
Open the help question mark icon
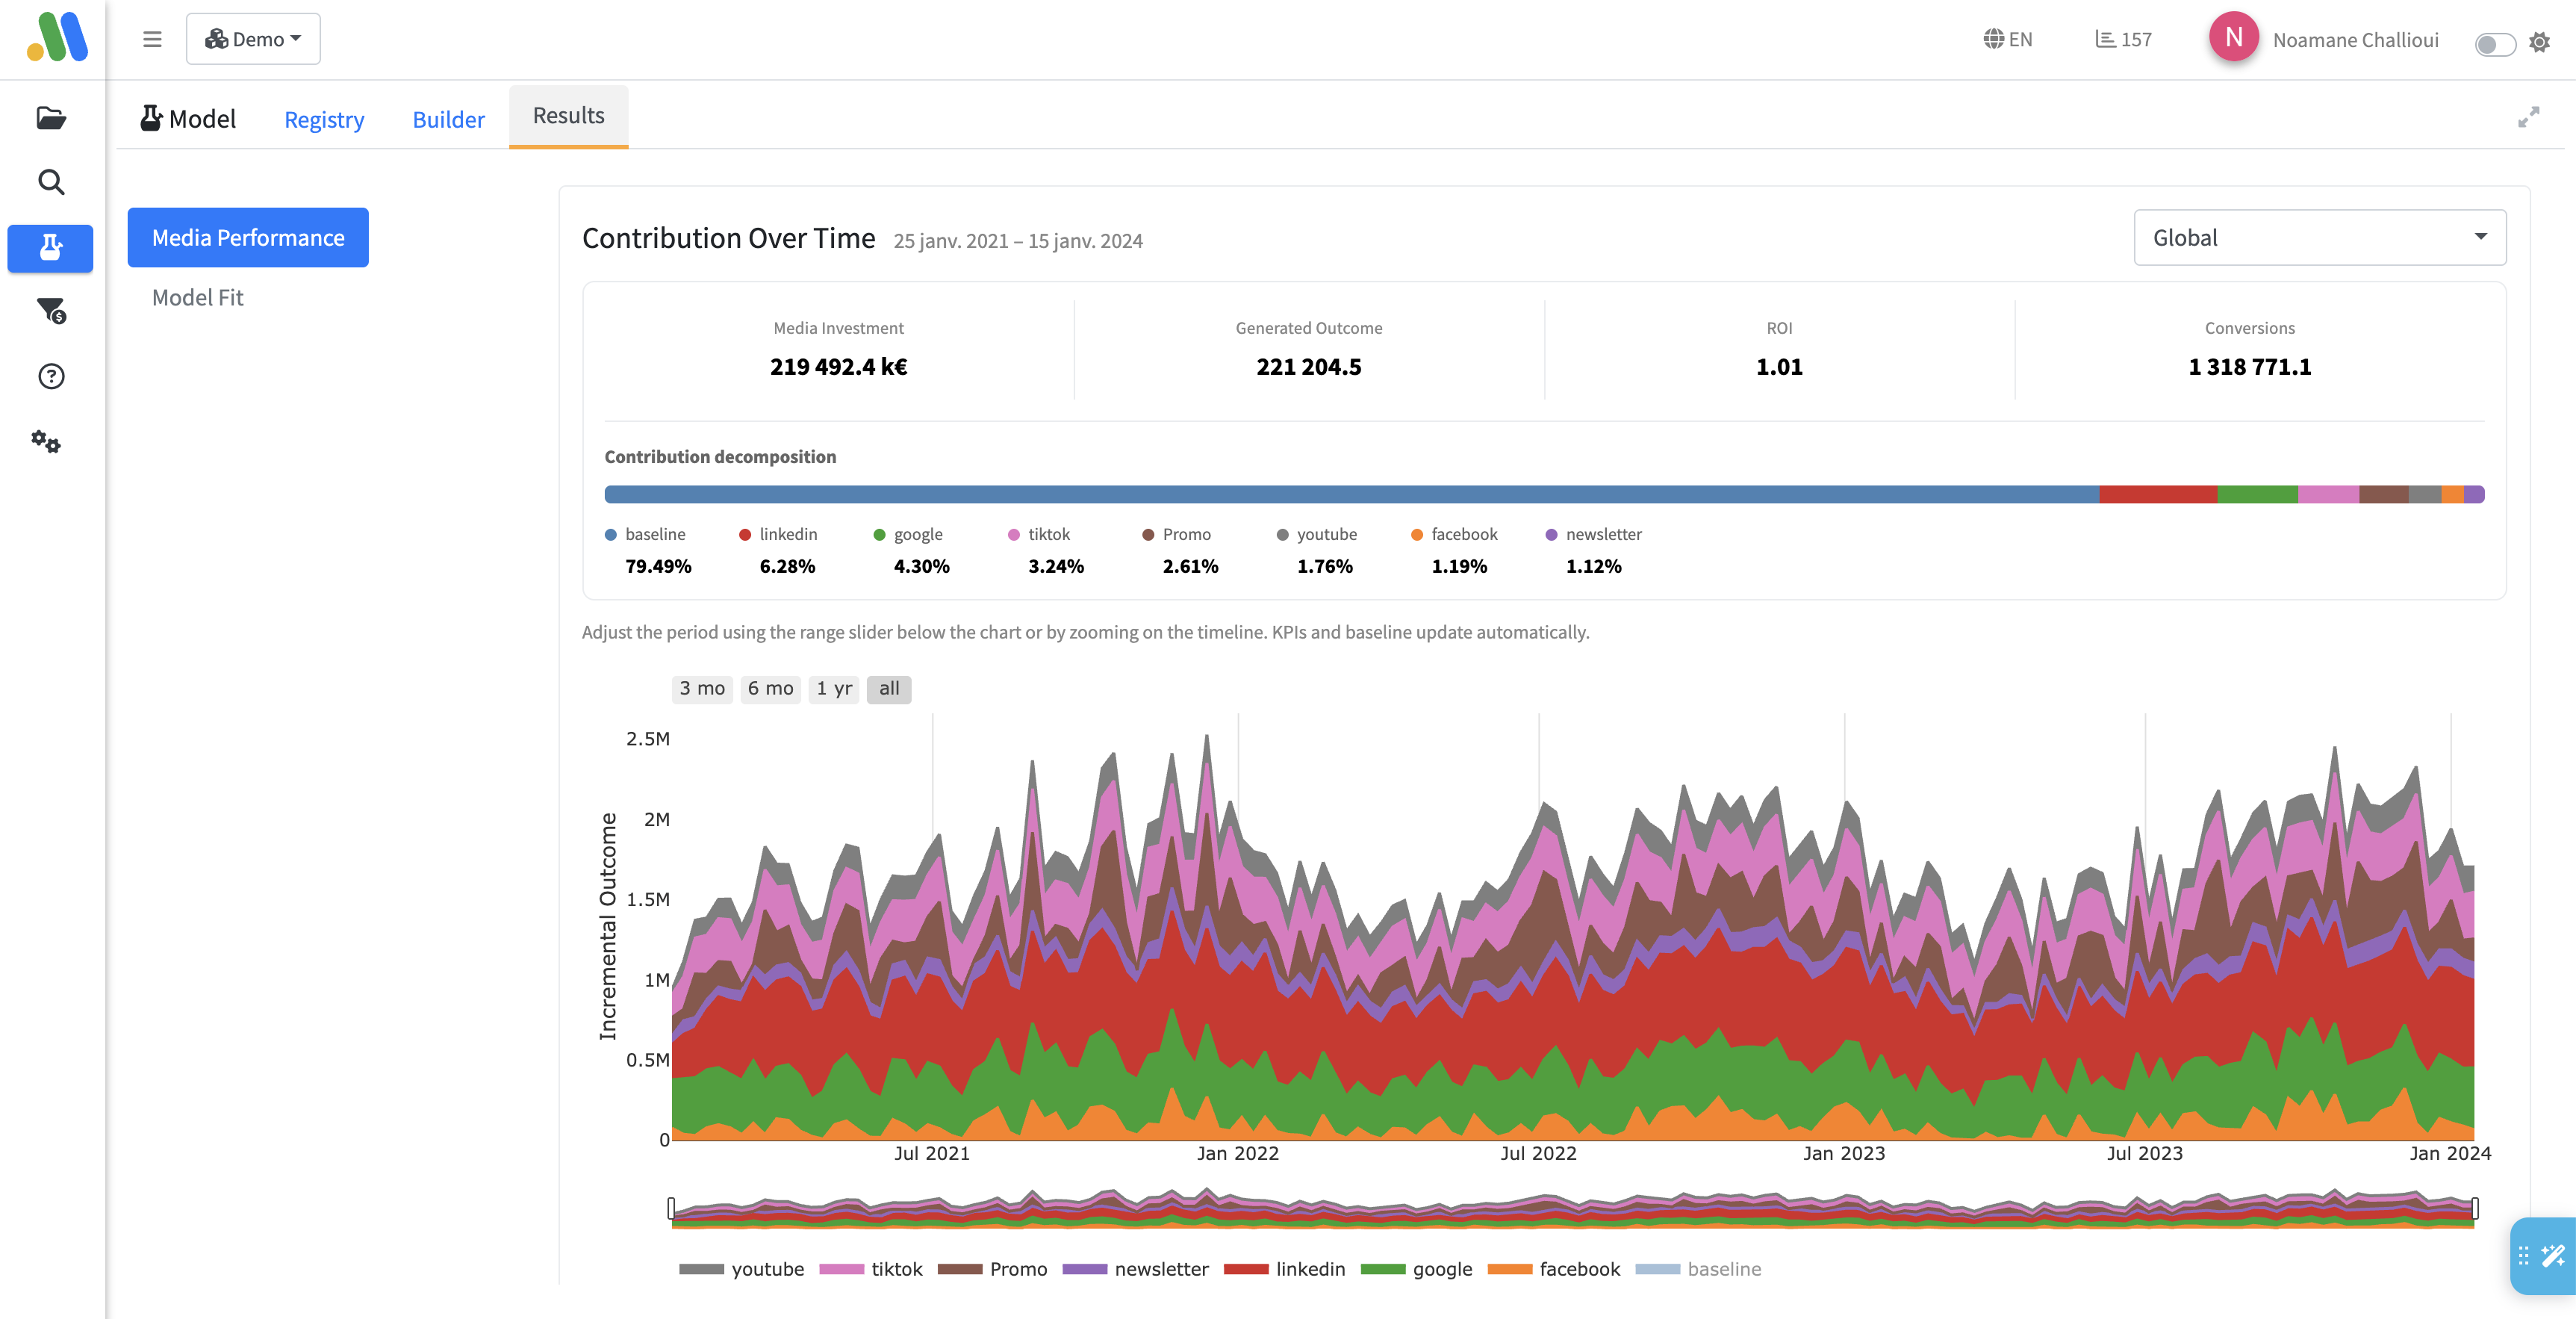(x=51, y=376)
